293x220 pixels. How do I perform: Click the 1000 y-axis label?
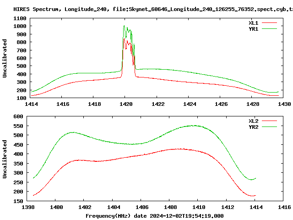click(20, 27)
